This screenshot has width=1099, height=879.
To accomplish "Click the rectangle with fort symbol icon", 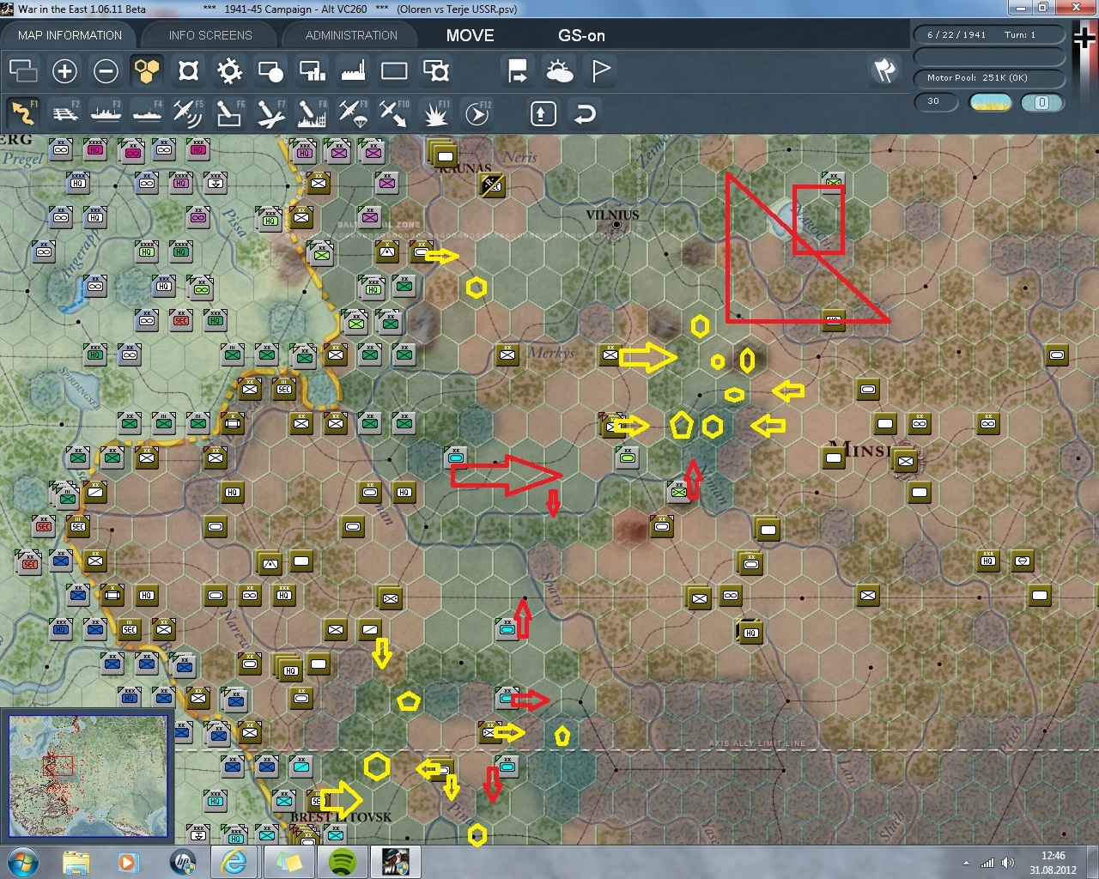I will [x=435, y=71].
